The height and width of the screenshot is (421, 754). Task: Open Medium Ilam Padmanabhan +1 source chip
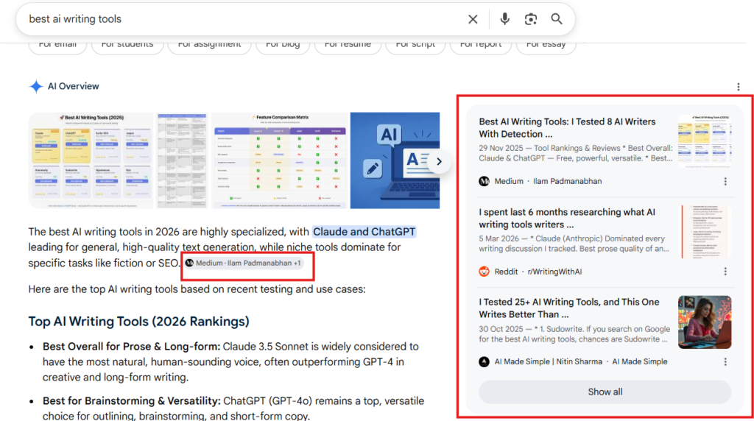[244, 263]
